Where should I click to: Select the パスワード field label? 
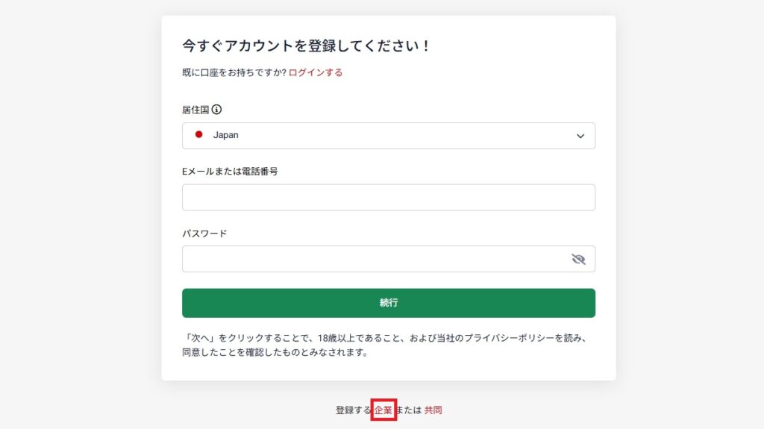tap(204, 234)
